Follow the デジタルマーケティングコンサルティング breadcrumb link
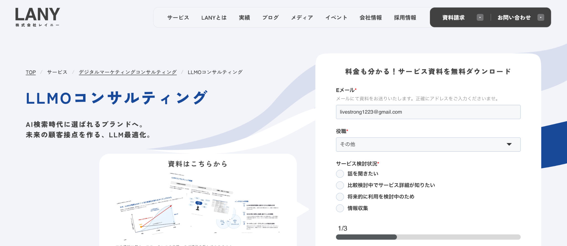The image size is (567, 246). (x=128, y=72)
